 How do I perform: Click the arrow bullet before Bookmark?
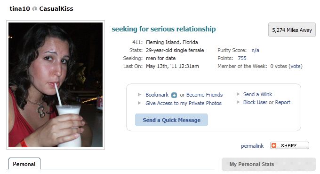click(140, 94)
